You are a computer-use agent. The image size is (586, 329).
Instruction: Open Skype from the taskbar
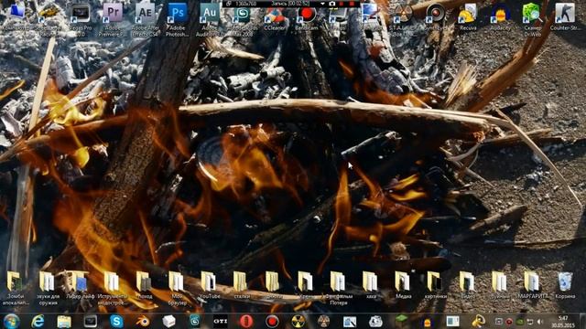(116, 321)
